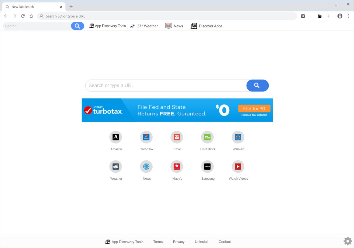This screenshot has height=248, width=354.
Task: Open App Discovery Tools in the toolbar
Action: (107, 26)
